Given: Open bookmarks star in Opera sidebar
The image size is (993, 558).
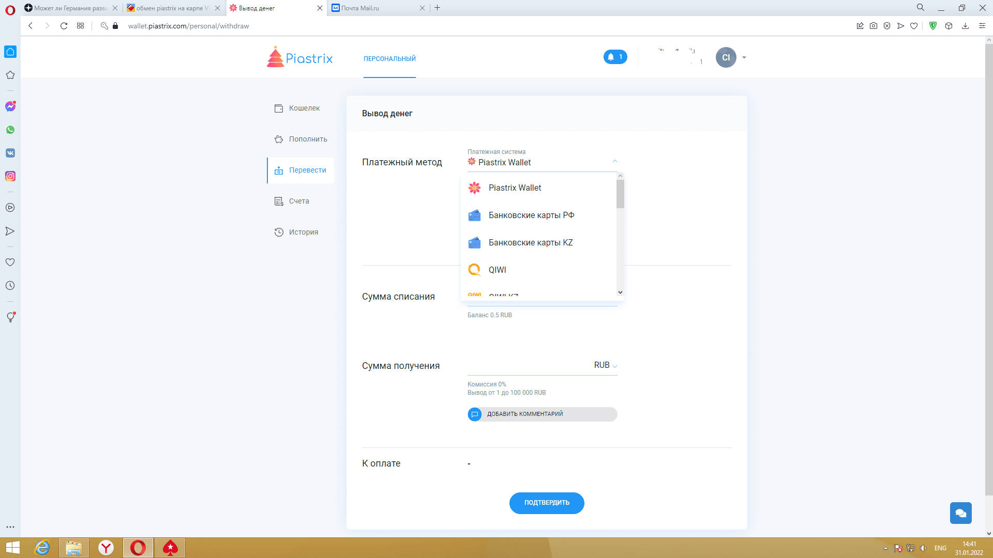Looking at the screenshot, I should (10, 75).
